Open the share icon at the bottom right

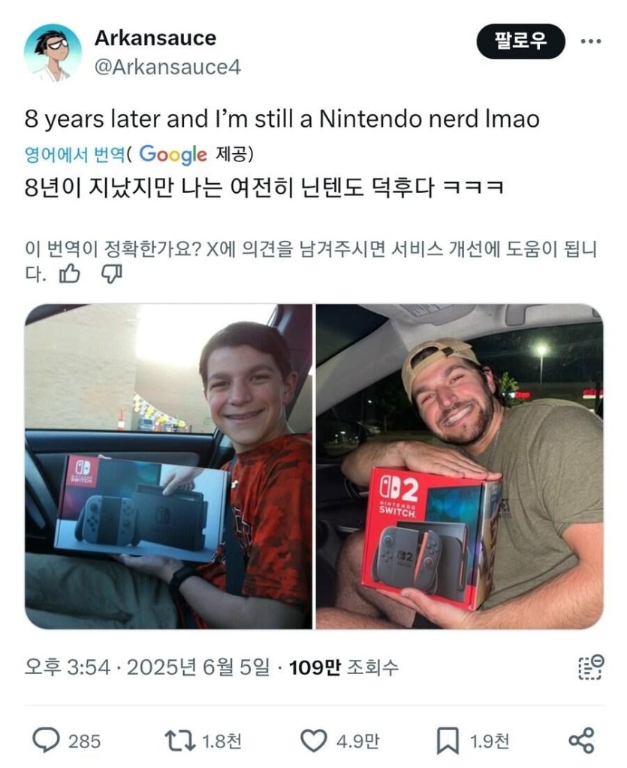click(x=581, y=740)
